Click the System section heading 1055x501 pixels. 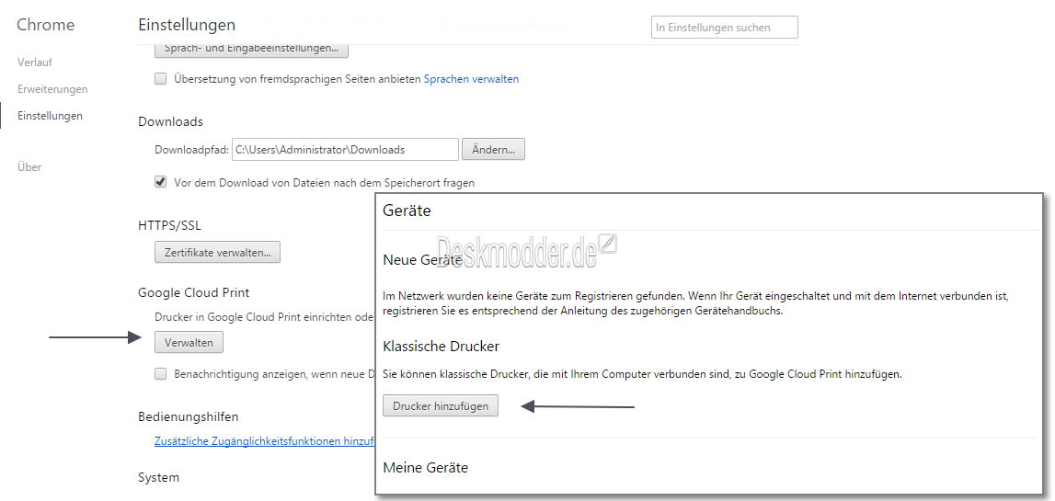(x=159, y=477)
